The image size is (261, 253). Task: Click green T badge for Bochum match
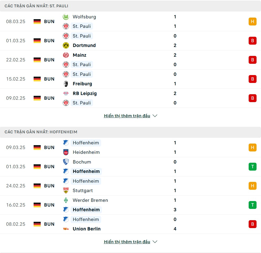point(253,166)
